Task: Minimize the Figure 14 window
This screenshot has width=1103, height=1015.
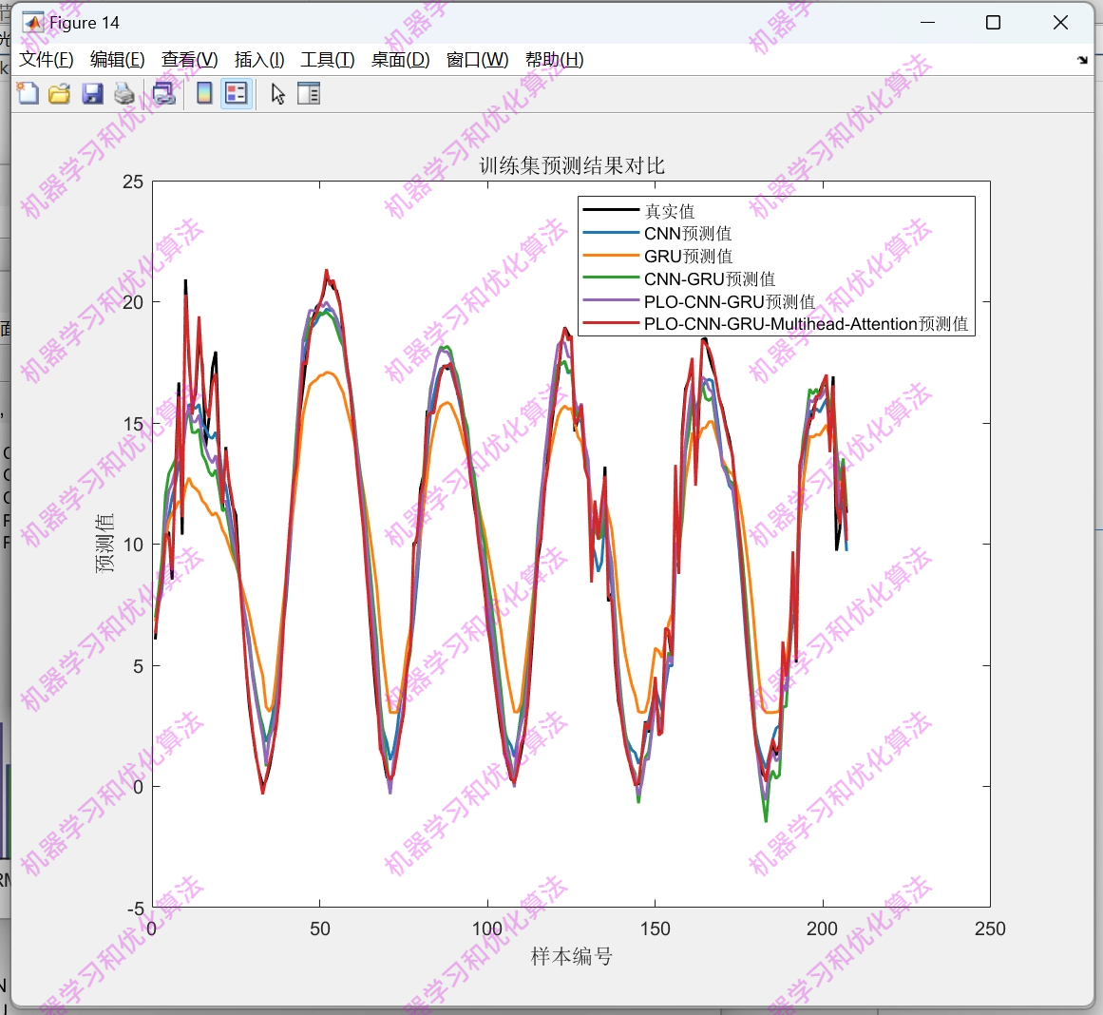Action: tap(928, 23)
